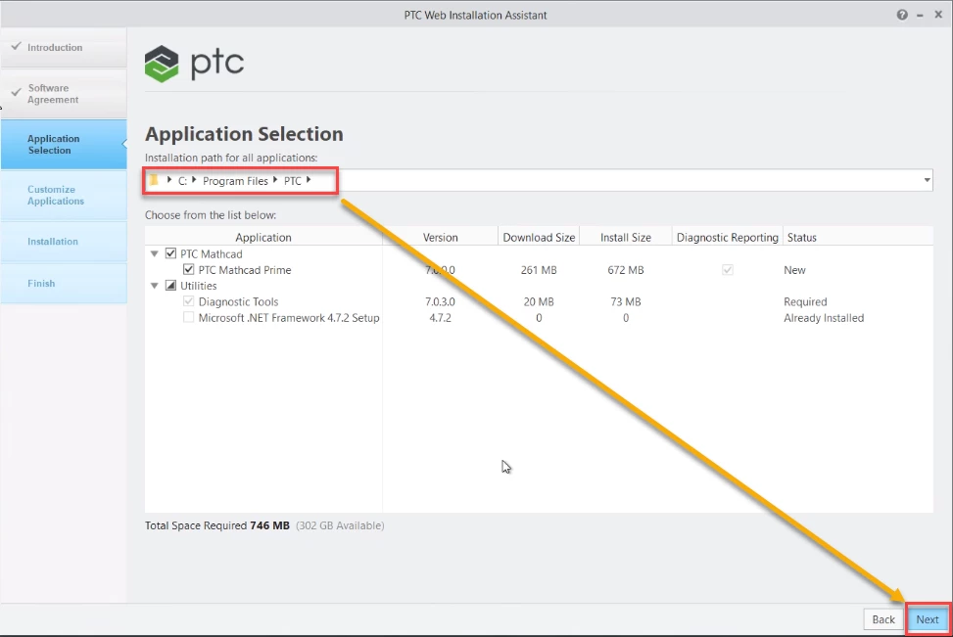Toggle the Utilities group checkbox

tap(170, 286)
